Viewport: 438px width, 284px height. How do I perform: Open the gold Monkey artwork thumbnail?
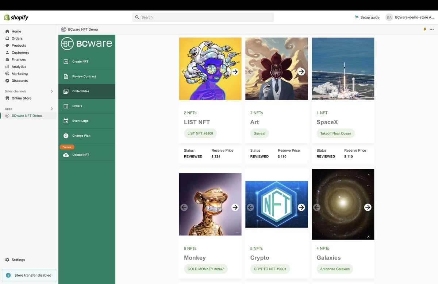(x=210, y=204)
